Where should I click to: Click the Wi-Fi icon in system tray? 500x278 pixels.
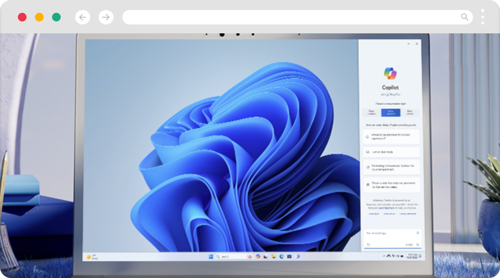(x=393, y=256)
